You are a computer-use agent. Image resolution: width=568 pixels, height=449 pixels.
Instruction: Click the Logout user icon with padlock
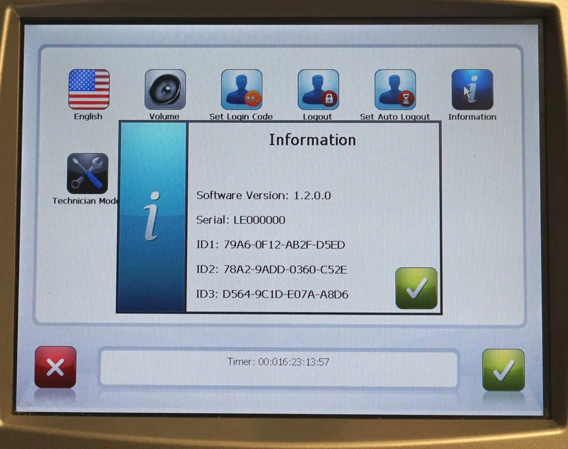[x=318, y=90]
